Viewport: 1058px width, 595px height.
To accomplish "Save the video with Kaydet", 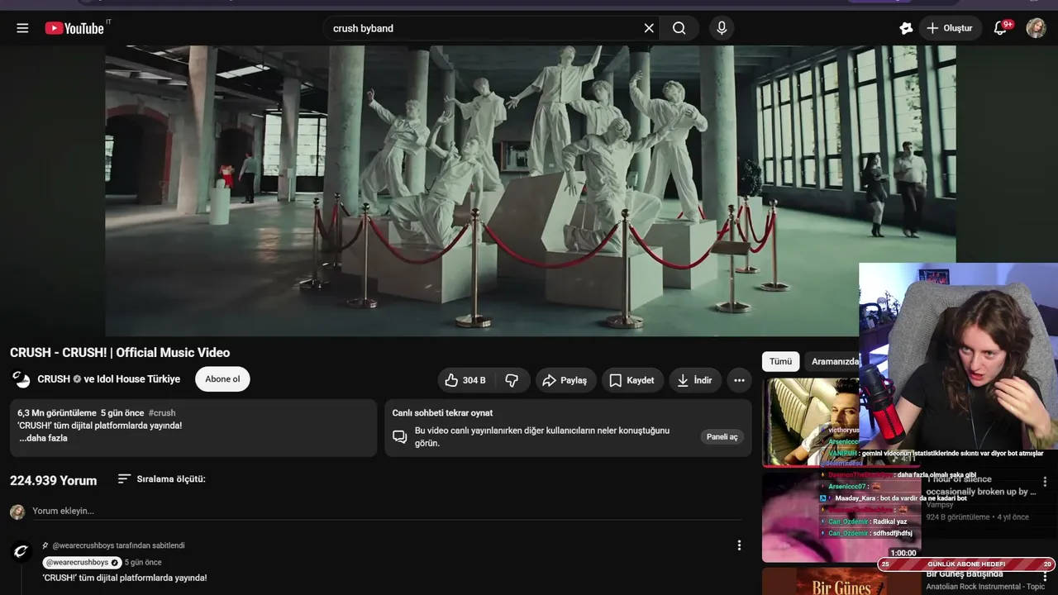I will [x=632, y=380].
